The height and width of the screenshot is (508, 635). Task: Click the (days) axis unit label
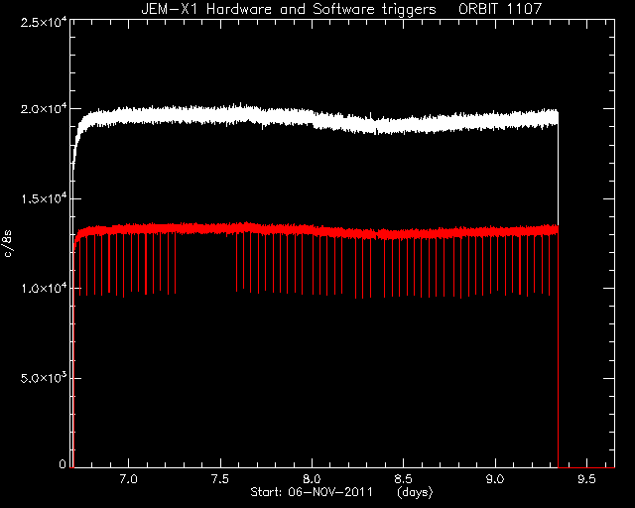click(415, 492)
